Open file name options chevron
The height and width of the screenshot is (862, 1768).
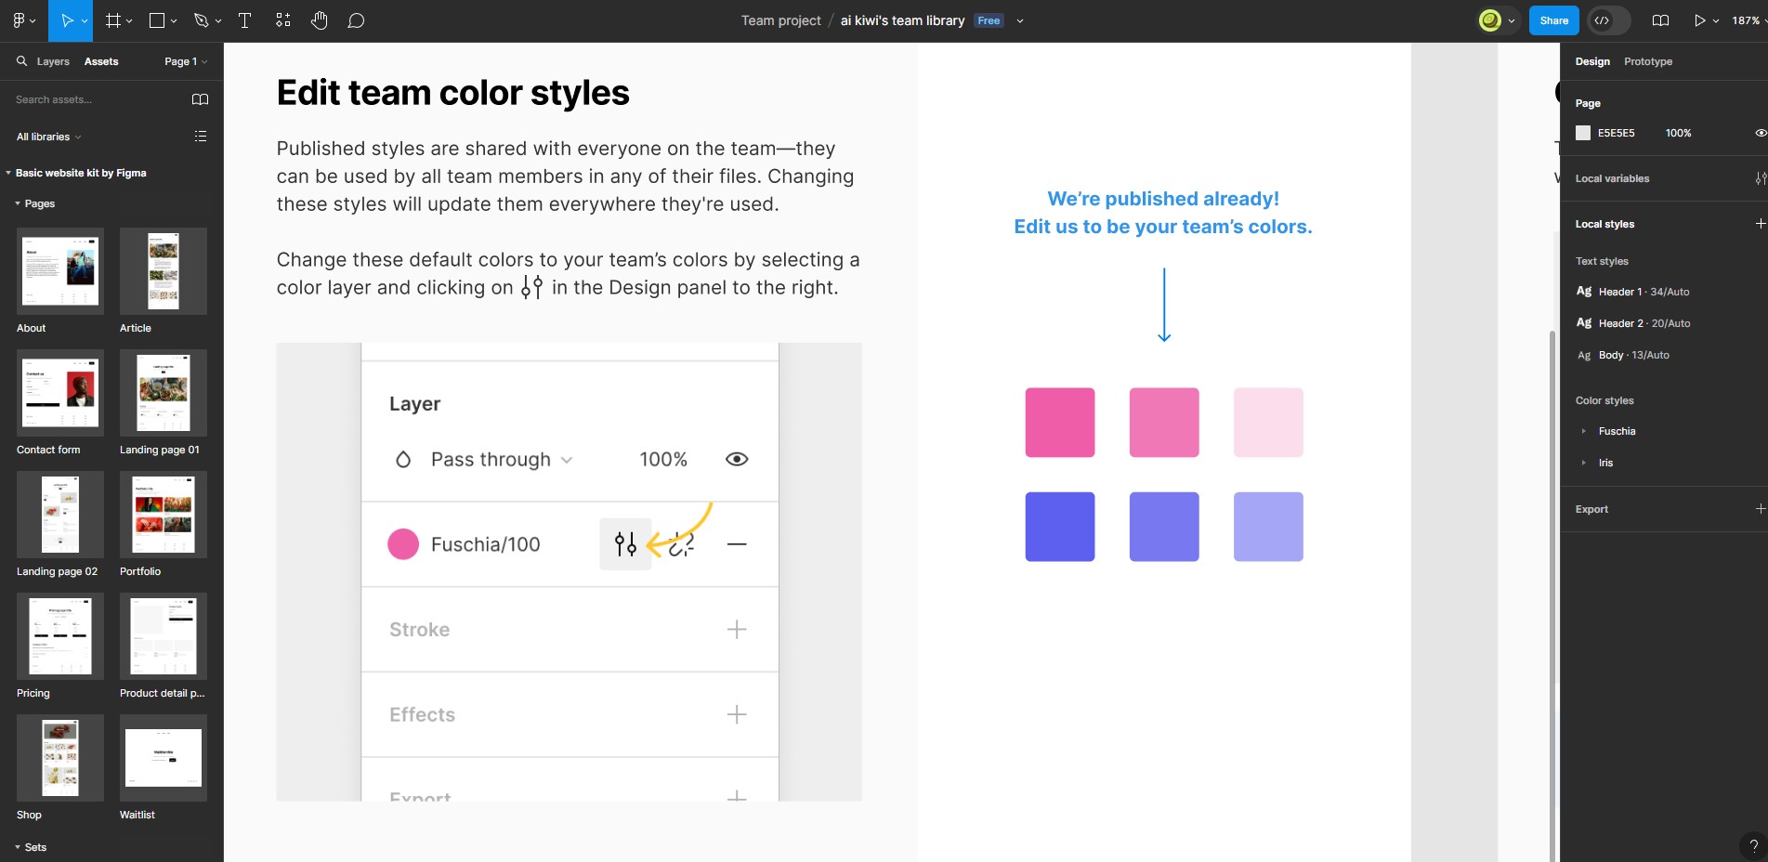(x=1020, y=20)
